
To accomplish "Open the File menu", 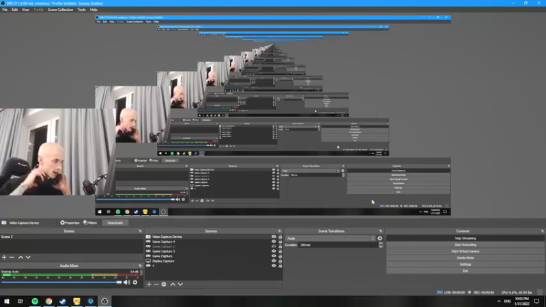I will (5, 10).
